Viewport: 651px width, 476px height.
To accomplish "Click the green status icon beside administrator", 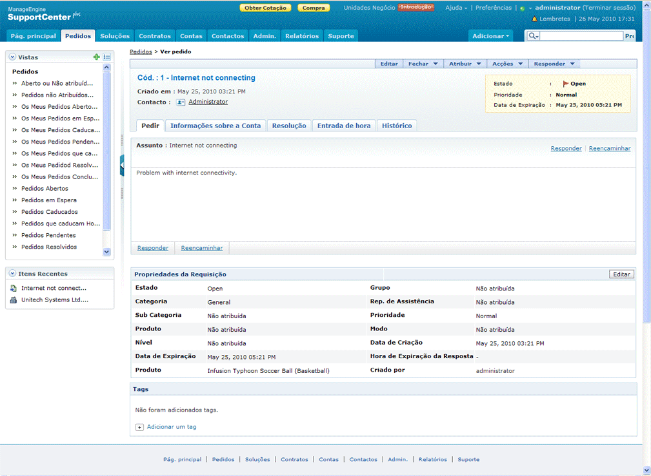I will pyautogui.click(x=523, y=8).
